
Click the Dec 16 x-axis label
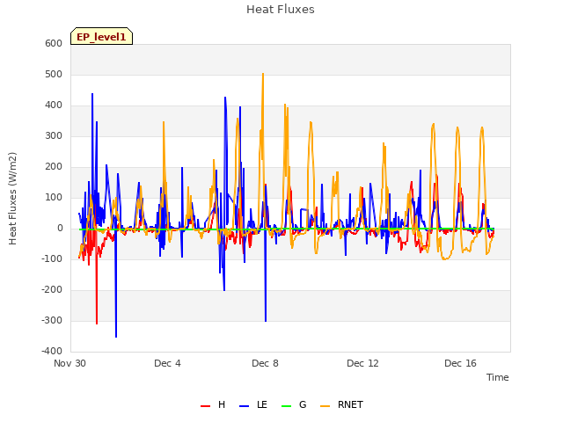click(x=460, y=363)
